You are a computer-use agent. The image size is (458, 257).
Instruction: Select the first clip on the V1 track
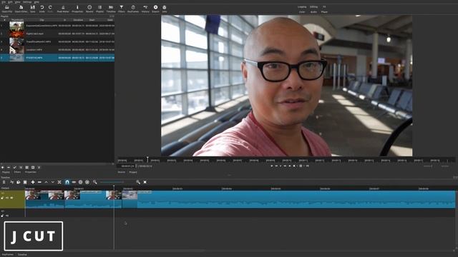(x=44, y=199)
